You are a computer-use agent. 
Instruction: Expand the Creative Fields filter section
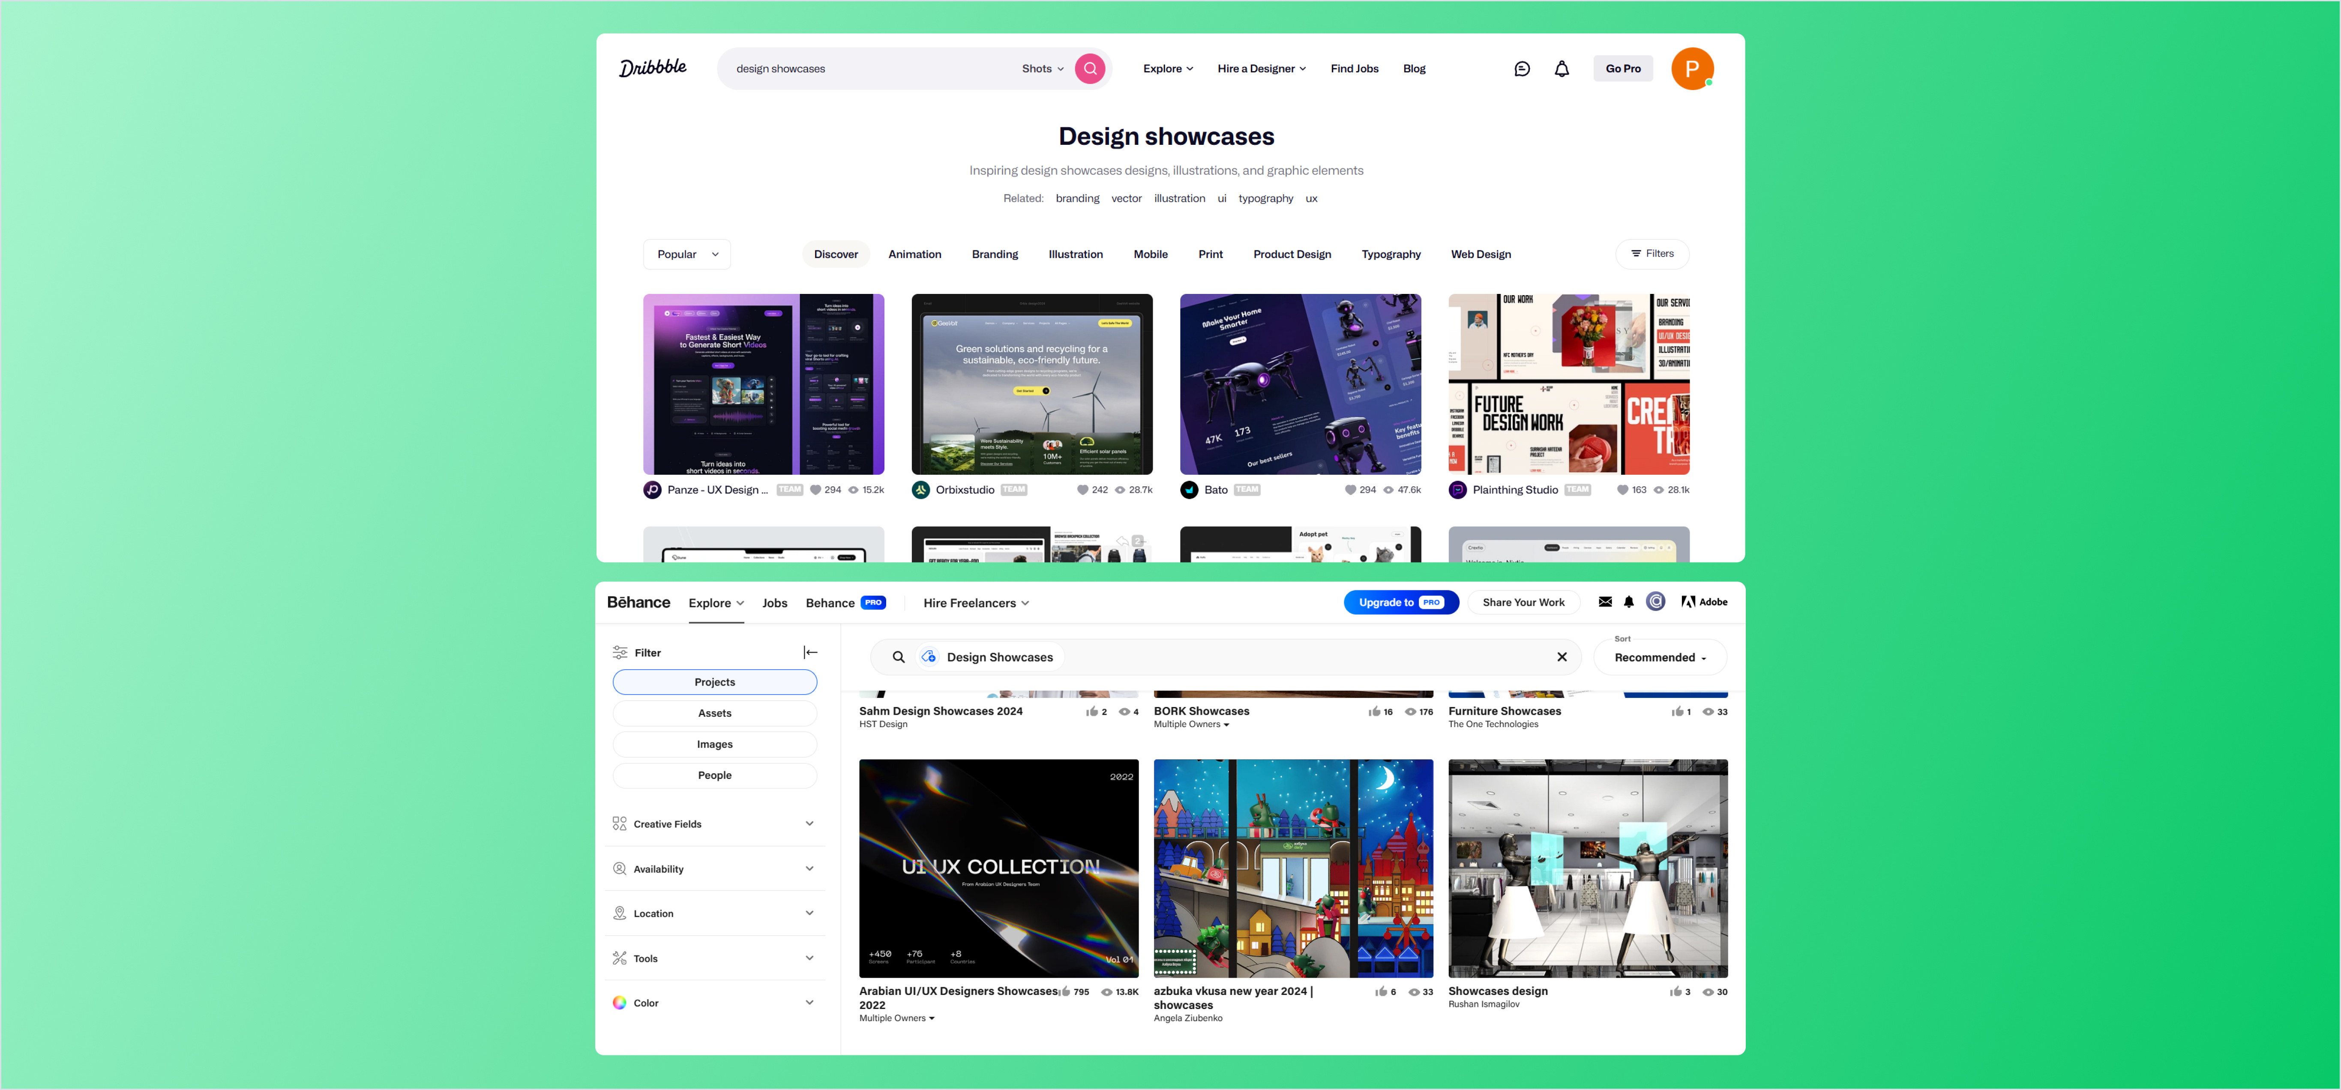click(x=714, y=823)
